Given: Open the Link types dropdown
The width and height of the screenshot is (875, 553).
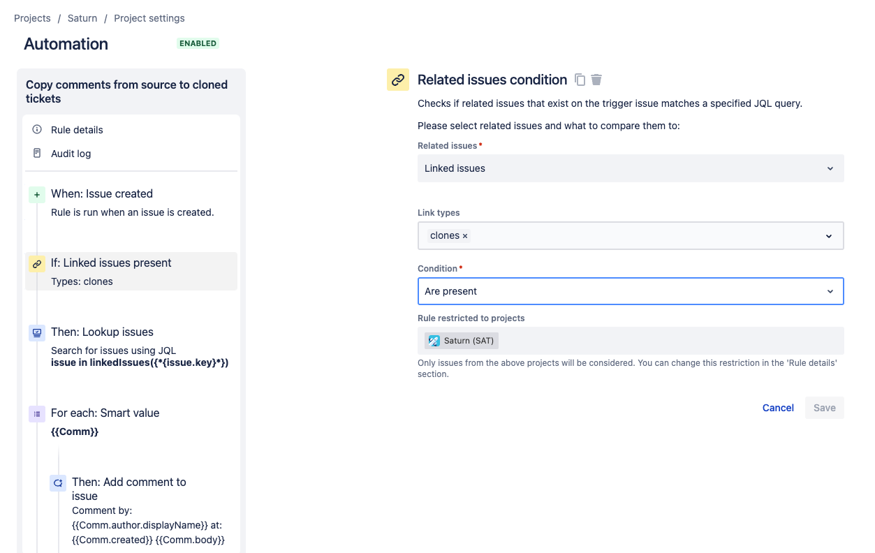Looking at the screenshot, I should click(631, 235).
